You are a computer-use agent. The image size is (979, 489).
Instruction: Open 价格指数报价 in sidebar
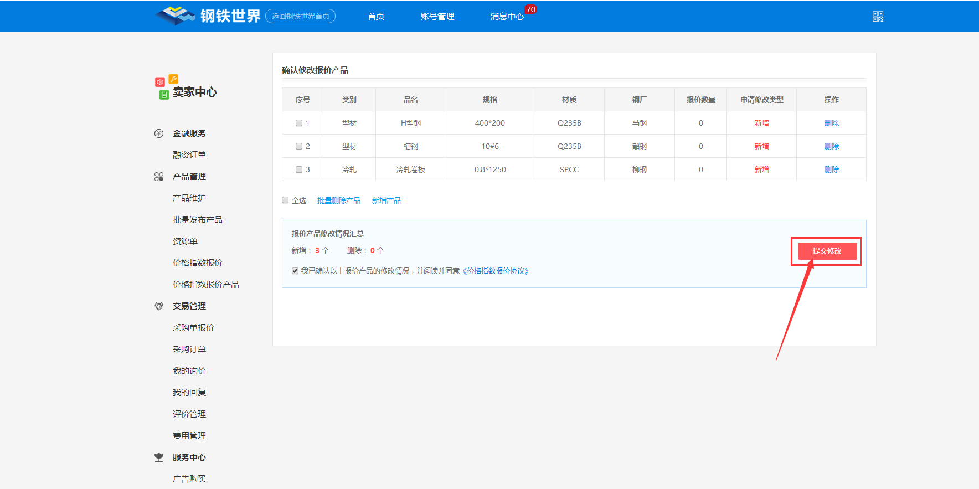pos(198,263)
